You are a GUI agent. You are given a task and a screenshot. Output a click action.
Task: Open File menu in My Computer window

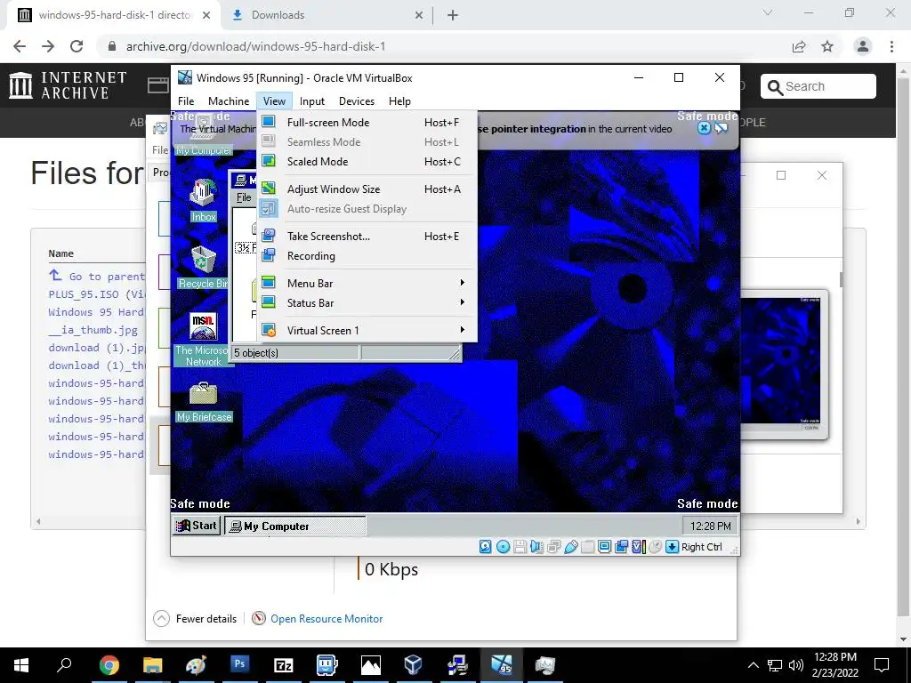click(244, 197)
